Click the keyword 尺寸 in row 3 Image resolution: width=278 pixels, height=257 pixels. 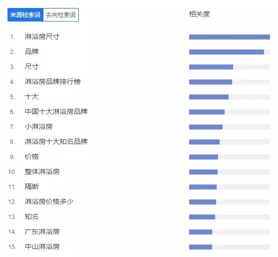point(31,67)
